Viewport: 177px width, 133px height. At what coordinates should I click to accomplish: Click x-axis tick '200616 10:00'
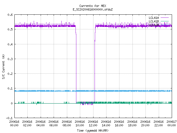(80, 124)
